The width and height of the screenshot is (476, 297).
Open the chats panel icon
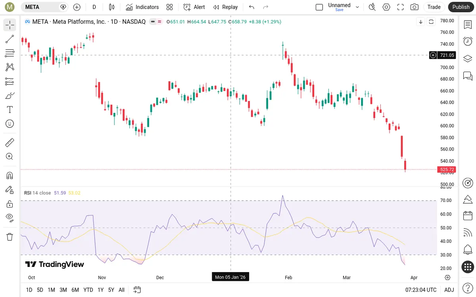click(x=468, y=75)
